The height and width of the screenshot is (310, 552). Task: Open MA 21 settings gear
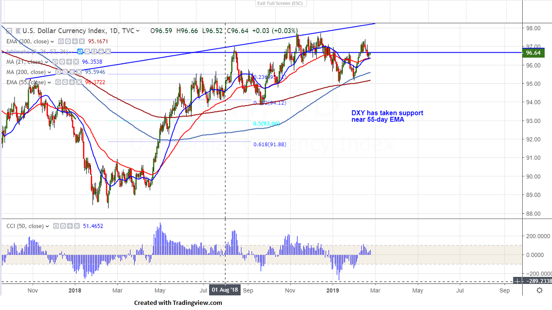(62, 62)
